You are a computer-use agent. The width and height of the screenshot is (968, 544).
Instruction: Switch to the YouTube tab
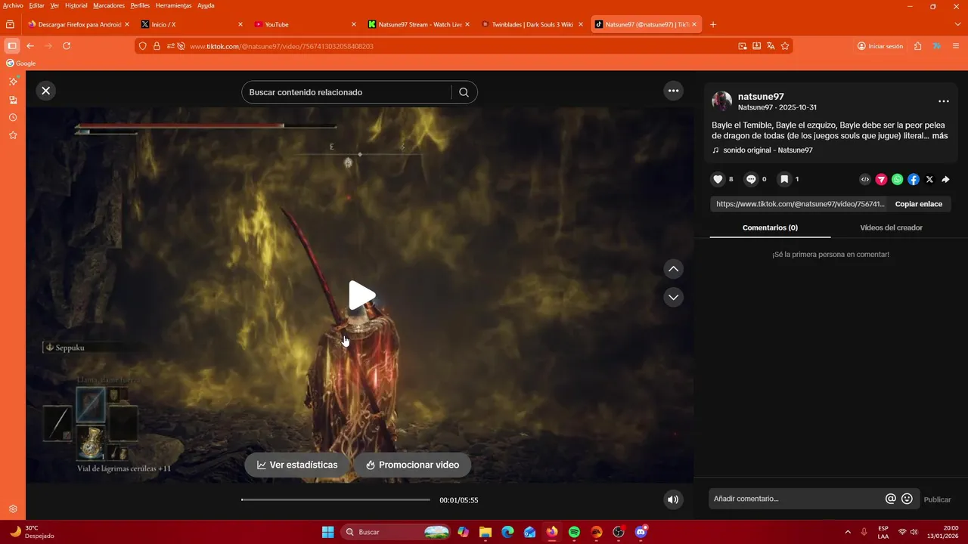tap(303, 24)
